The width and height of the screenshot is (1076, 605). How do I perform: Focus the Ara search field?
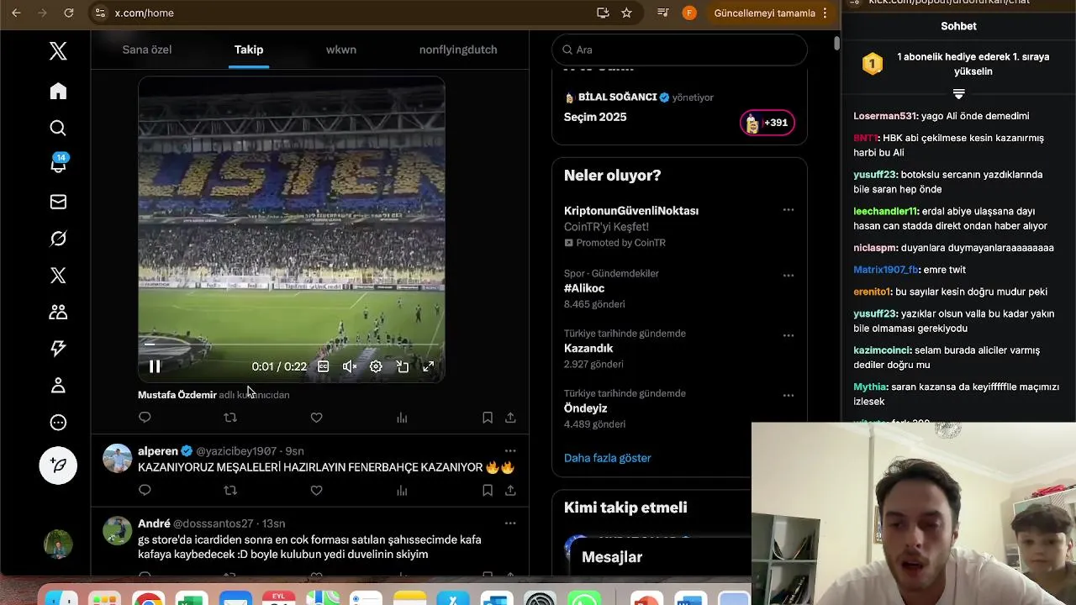point(679,50)
